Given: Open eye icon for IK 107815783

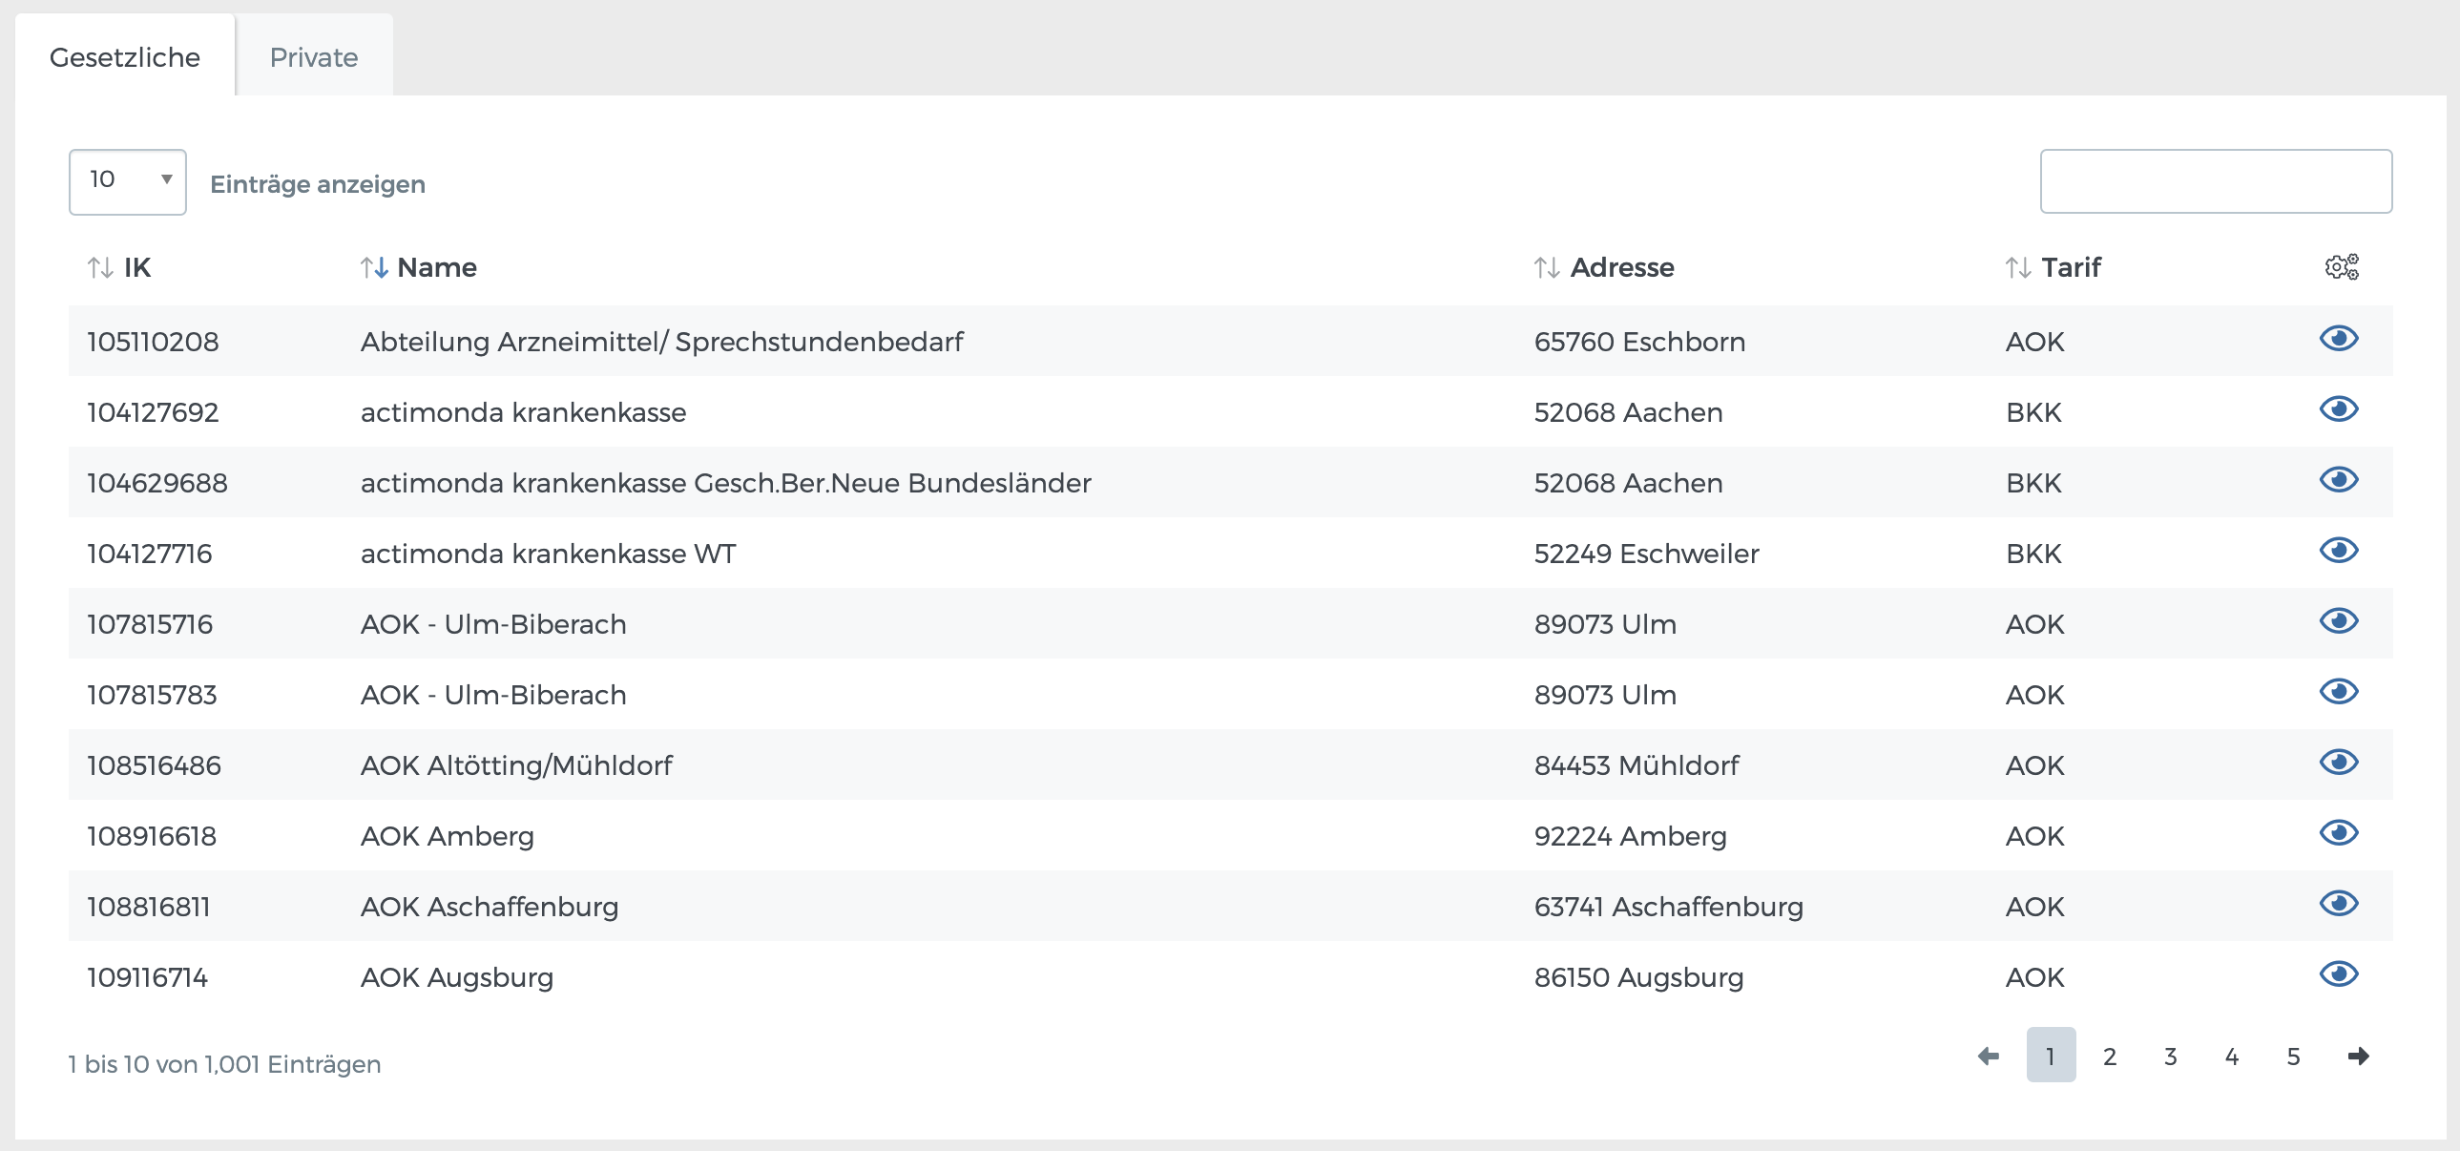Looking at the screenshot, I should click(2338, 693).
